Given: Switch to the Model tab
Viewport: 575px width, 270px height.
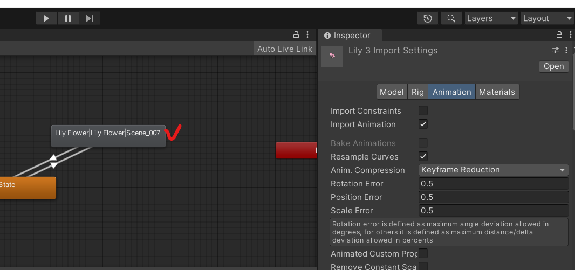Looking at the screenshot, I should click(x=392, y=92).
